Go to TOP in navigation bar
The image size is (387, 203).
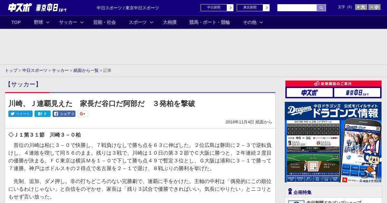[16, 22]
